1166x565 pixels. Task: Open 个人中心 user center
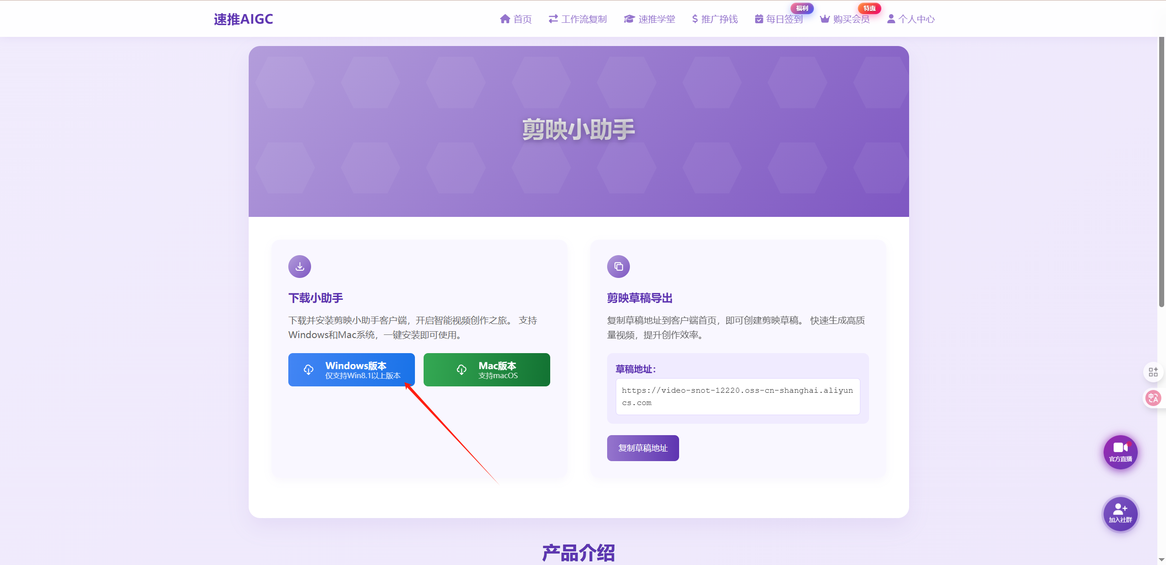click(x=911, y=19)
